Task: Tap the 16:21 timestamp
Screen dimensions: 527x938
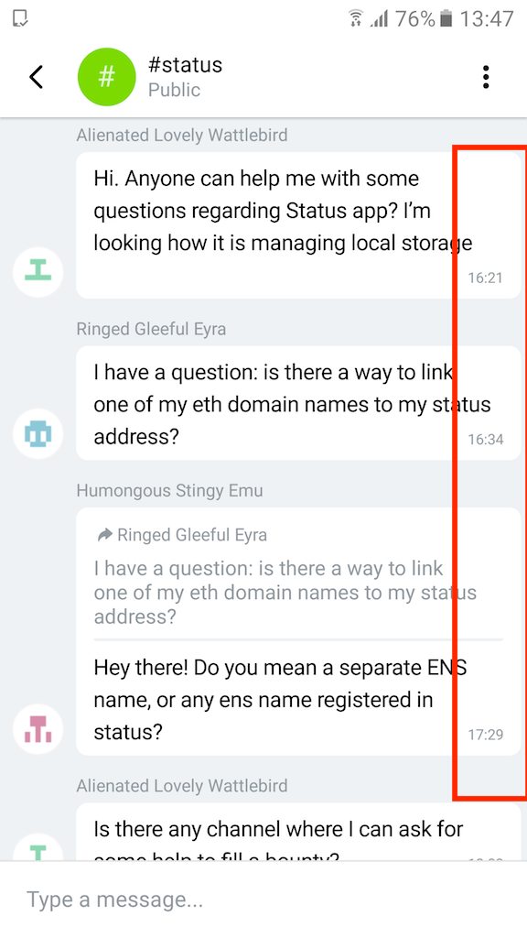Action: click(x=485, y=278)
